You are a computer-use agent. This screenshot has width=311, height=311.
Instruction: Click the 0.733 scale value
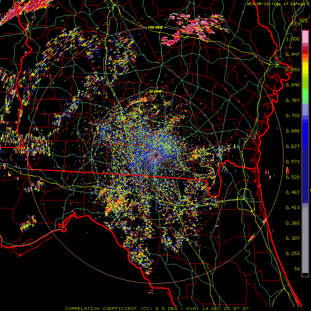click(x=293, y=116)
